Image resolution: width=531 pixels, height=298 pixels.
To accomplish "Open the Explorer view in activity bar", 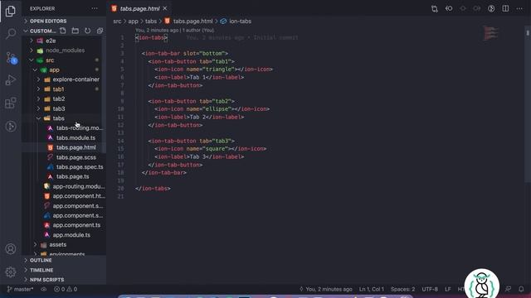I will [11, 11].
